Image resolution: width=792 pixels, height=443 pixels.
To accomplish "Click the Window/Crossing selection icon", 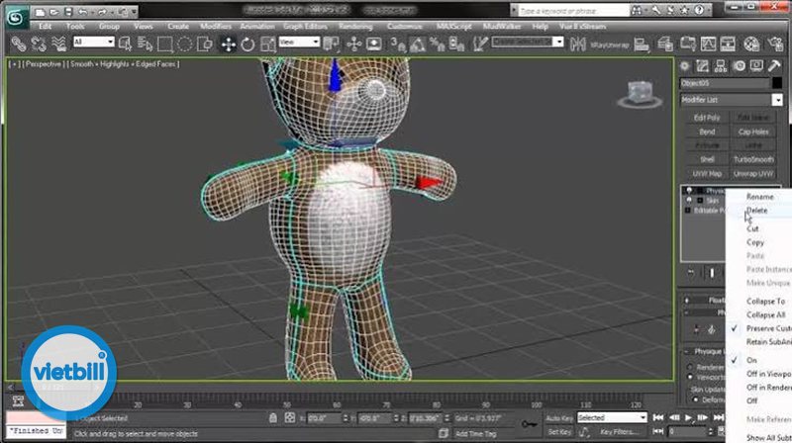I will tap(205, 44).
